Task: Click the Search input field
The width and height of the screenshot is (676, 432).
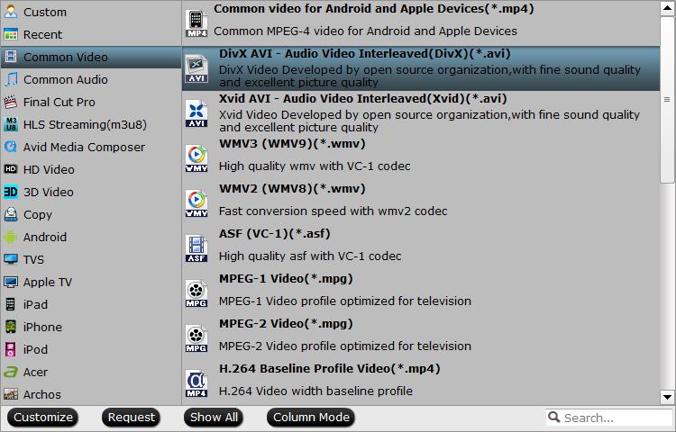Action: [609, 418]
